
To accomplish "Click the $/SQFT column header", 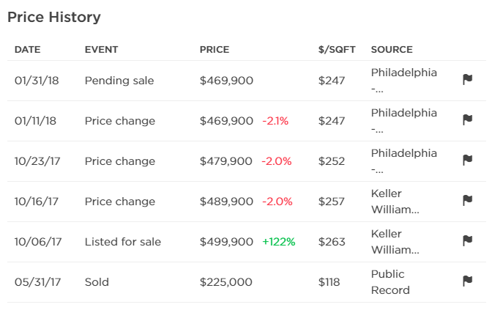I will point(337,50).
